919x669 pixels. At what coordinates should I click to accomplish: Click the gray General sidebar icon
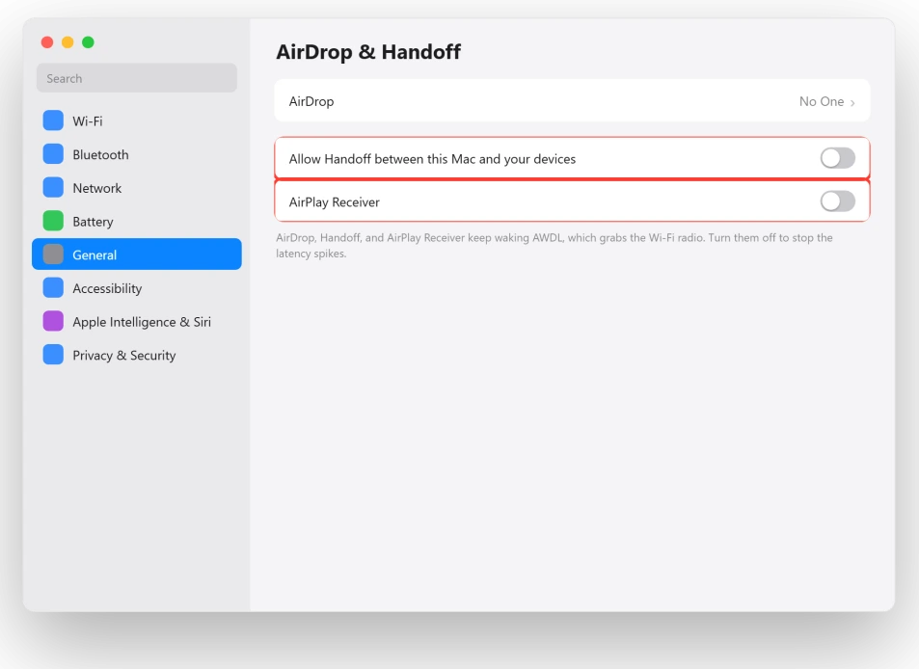point(53,254)
